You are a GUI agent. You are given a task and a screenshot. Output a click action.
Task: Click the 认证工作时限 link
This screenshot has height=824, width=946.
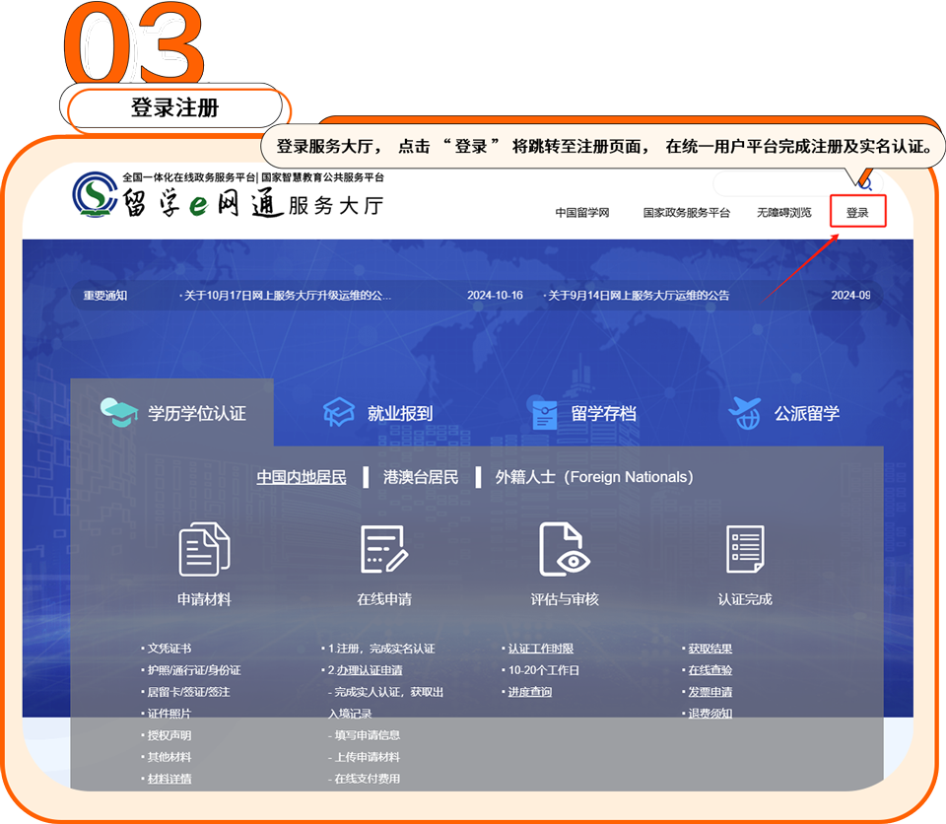pos(541,649)
